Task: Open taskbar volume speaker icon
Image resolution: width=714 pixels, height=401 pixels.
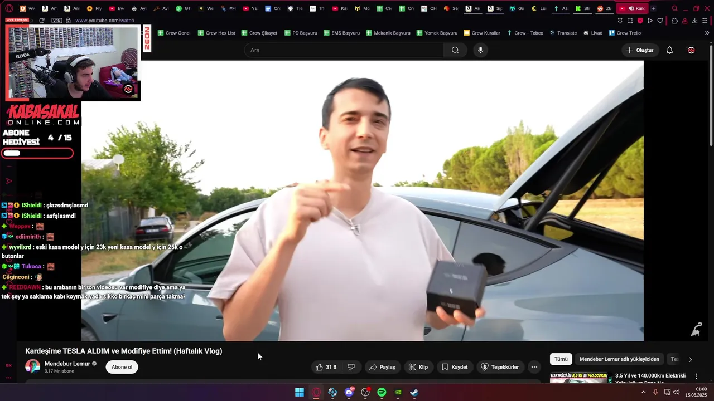Action: click(677, 392)
